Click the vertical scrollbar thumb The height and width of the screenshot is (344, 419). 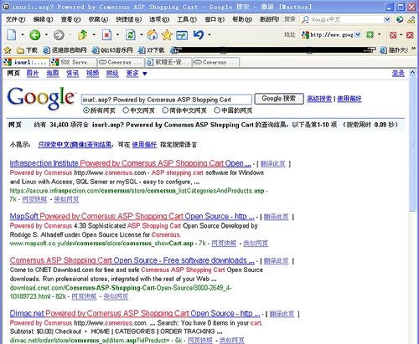(x=413, y=144)
